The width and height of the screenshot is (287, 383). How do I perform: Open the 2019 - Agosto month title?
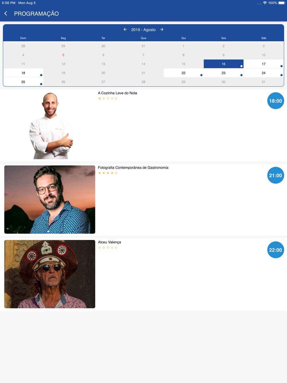click(143, 30)
